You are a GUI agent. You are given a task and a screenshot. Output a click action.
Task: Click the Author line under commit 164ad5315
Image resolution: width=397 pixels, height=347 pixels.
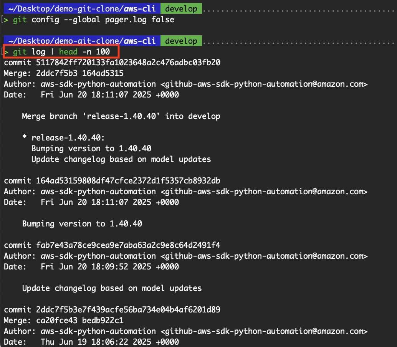coord(185,191)
